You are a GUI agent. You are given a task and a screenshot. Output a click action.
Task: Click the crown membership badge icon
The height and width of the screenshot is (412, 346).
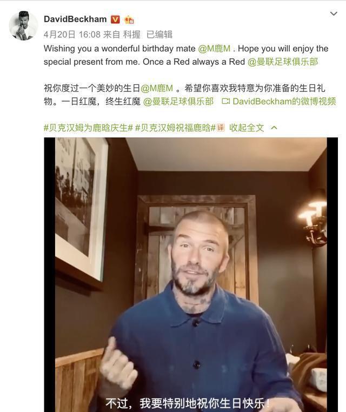(x=129, y=19)
